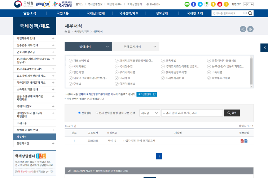Click the 국세청 National Tax Service logo
Viewport: 268px width, 178px height.
[24, 4]
